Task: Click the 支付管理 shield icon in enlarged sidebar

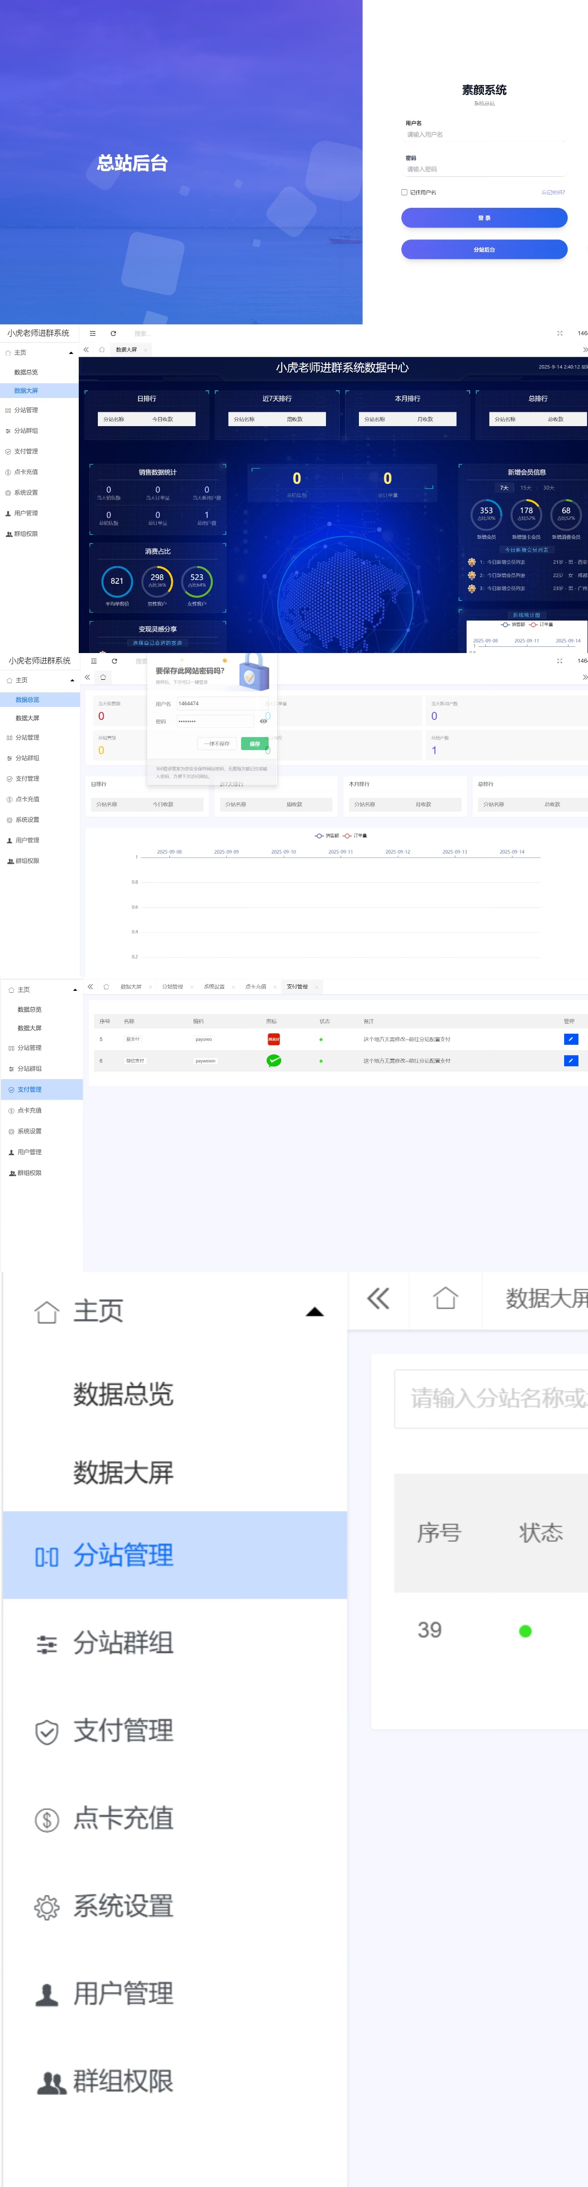Action: [x=47, y=1732]
